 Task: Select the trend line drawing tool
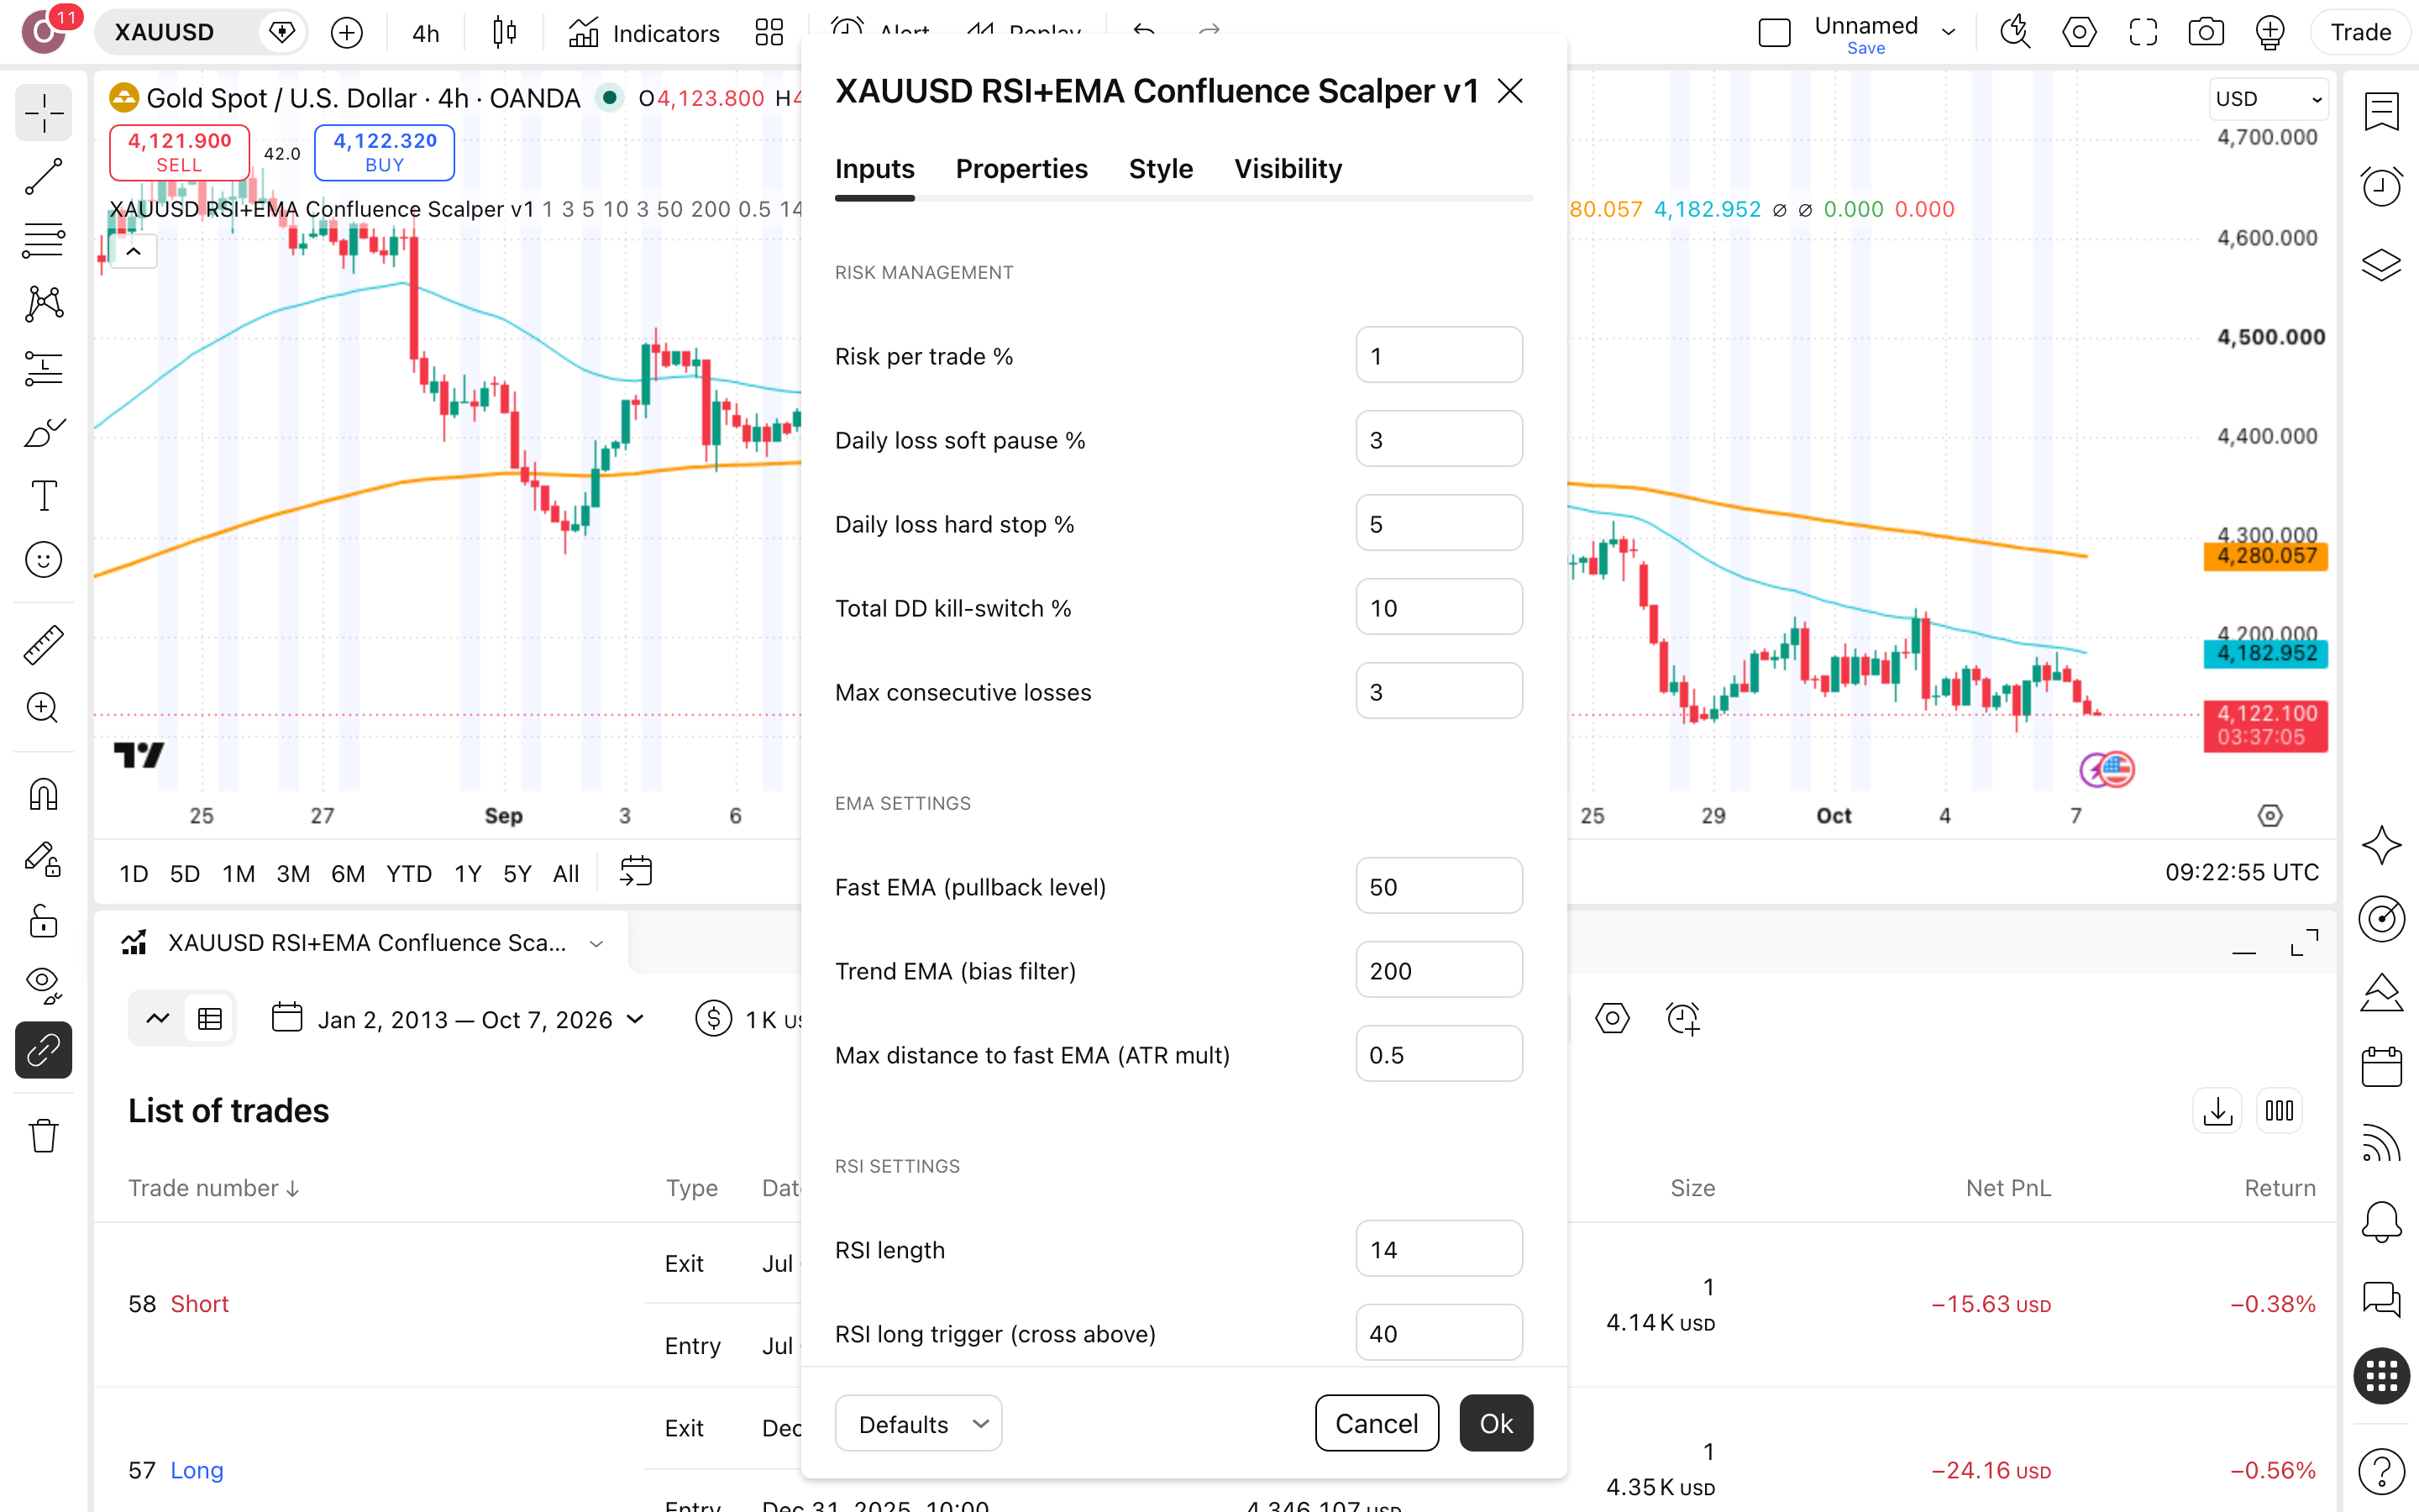tap(43, 177)
